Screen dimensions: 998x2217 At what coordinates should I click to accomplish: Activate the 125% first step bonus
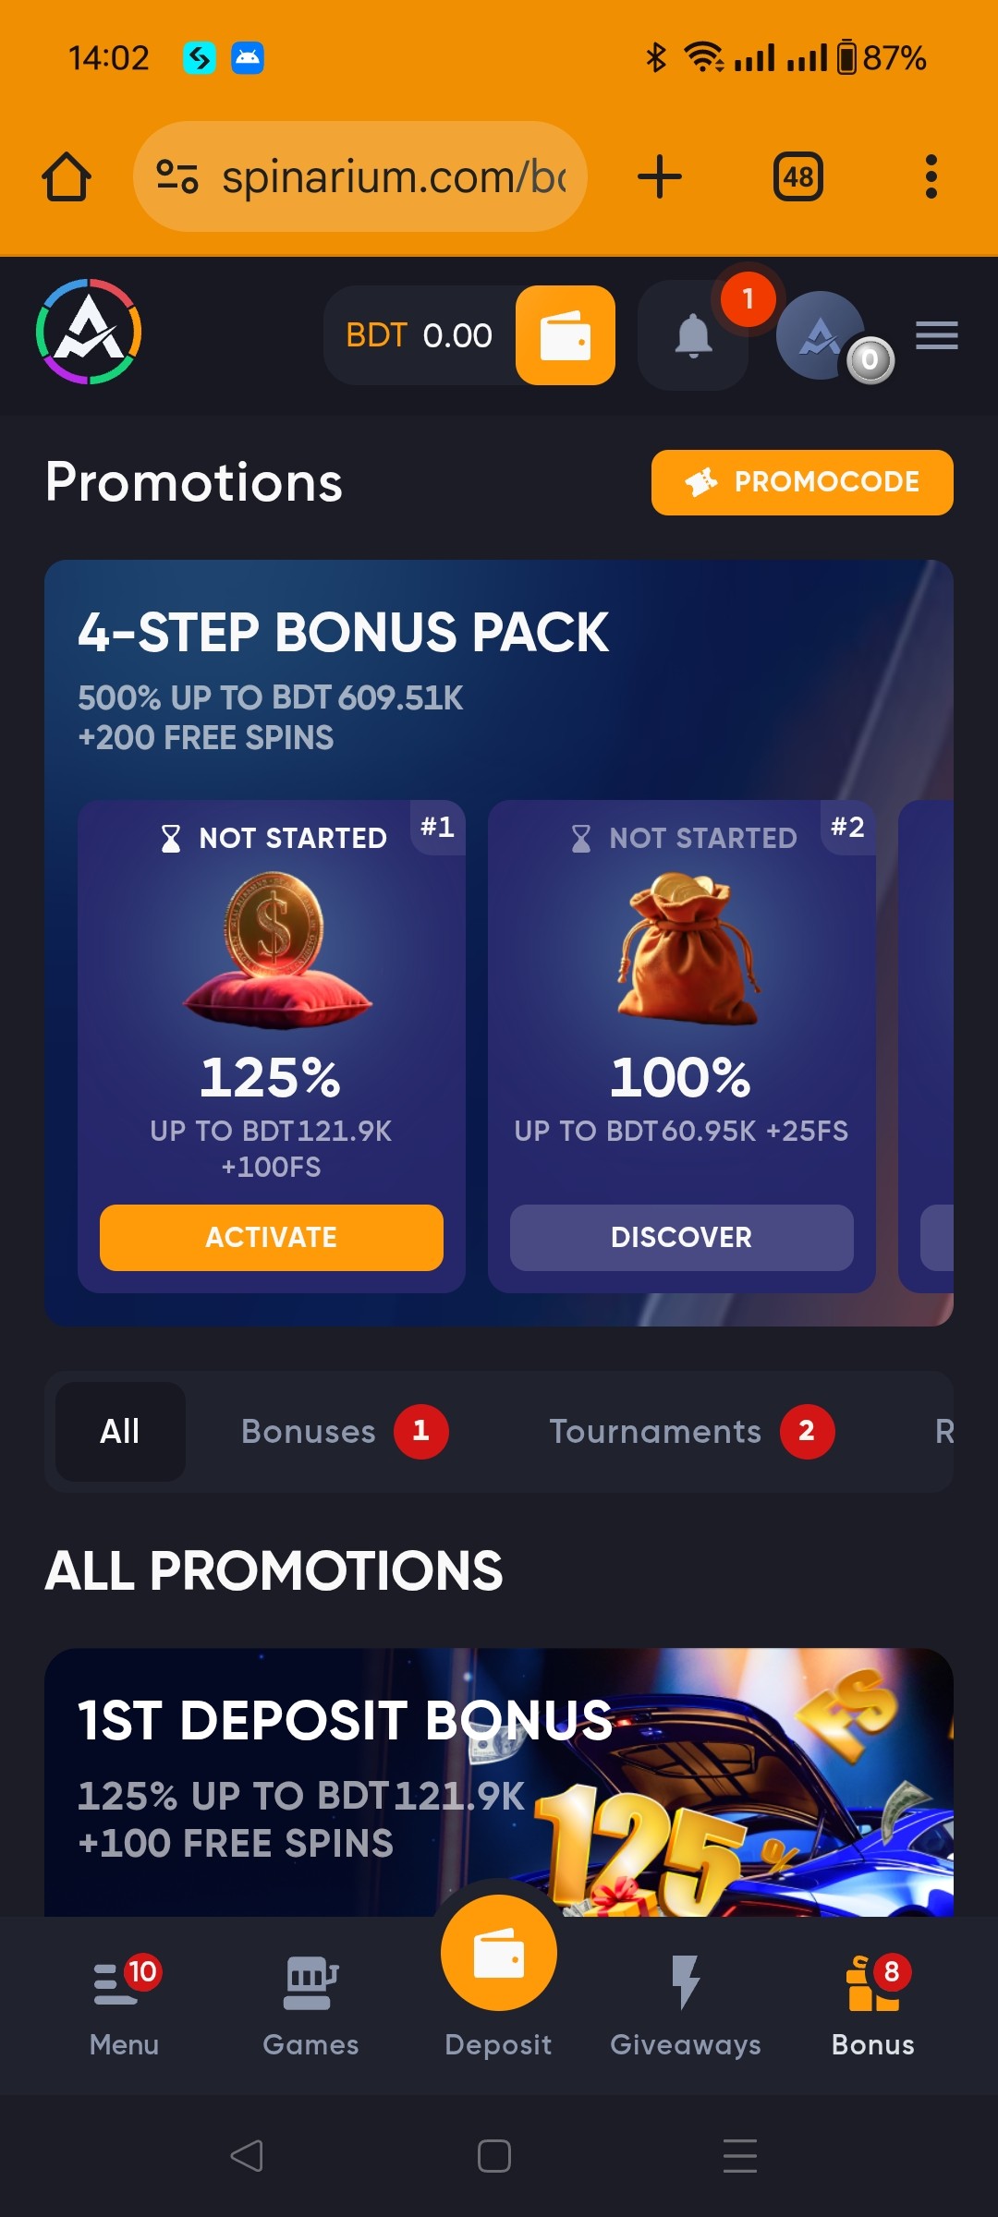272,1238
